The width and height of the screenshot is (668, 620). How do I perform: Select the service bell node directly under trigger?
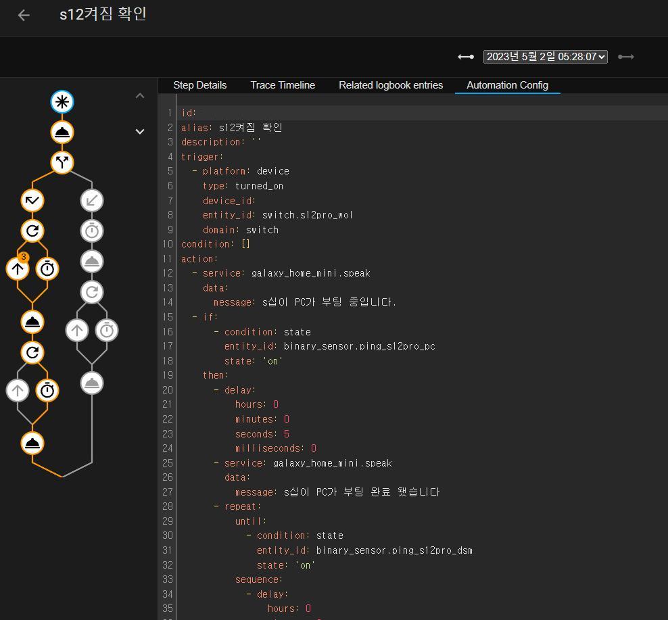pos(62,133)
